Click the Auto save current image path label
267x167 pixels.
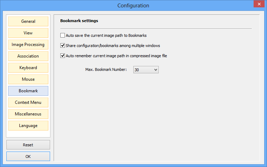click(106, 35)
